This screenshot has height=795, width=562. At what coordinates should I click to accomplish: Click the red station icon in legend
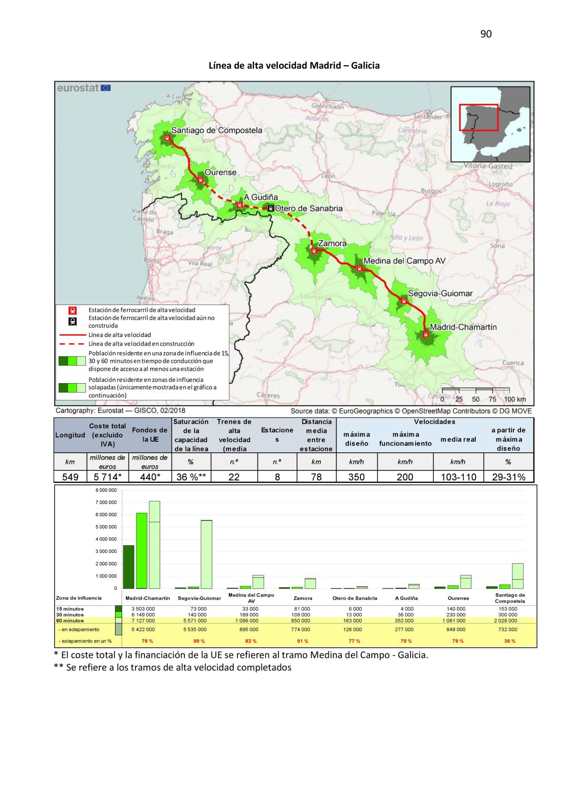72,310
